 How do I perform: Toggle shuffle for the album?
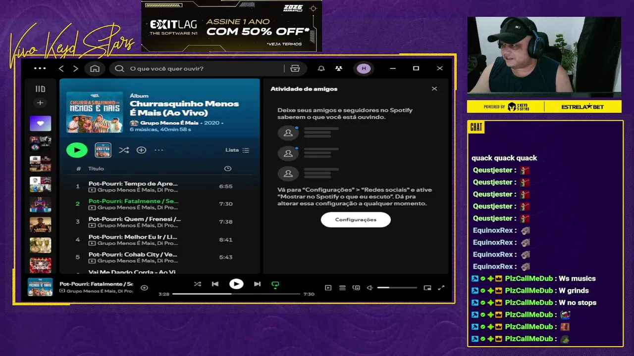pyautogui.click(x=124, y=150)
